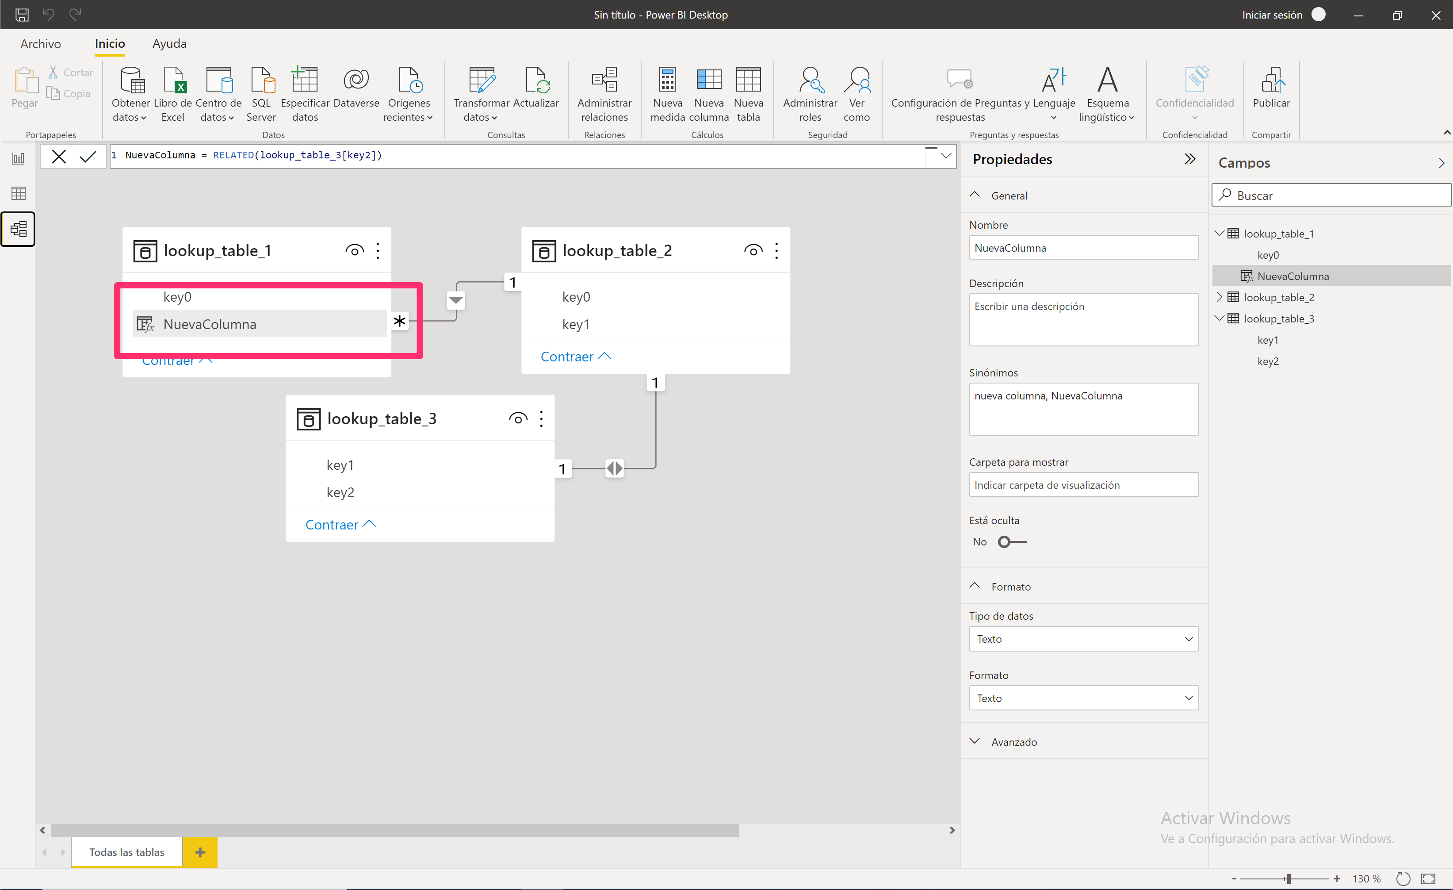
Task: Click Contraer link on lookup_table_3
Action: pos(340,524)
